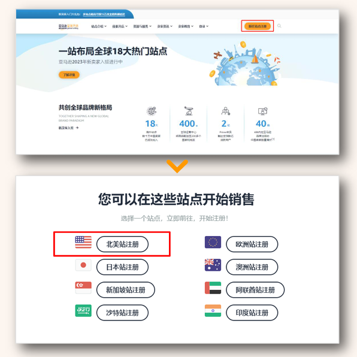The width and height of the screenshot is (357, 357).
Task: Expand the 卖家资讯 nav dropdown
Action: click(165, 26)
